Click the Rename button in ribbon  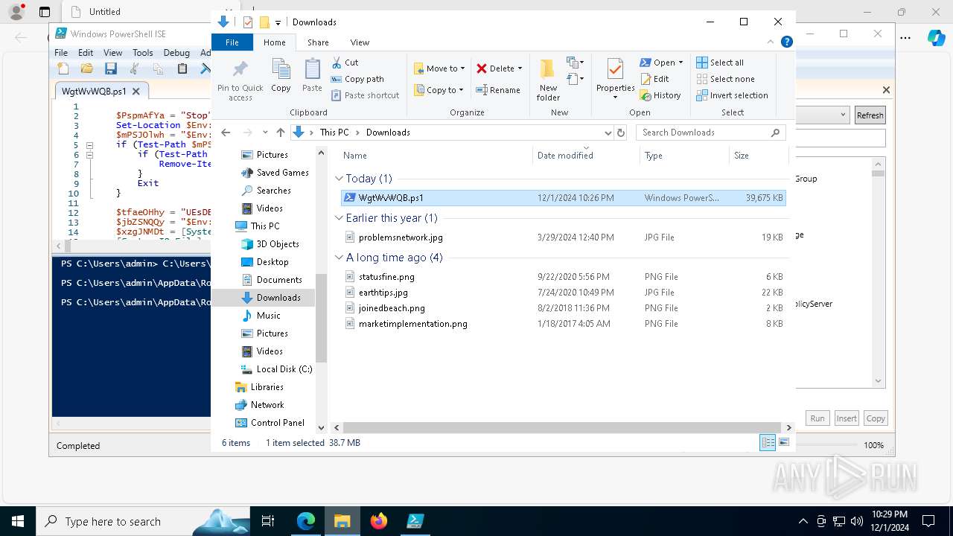pos(498,90)
